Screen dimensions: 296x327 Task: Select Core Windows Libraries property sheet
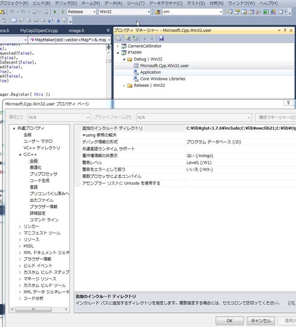[x=163, y=79]
